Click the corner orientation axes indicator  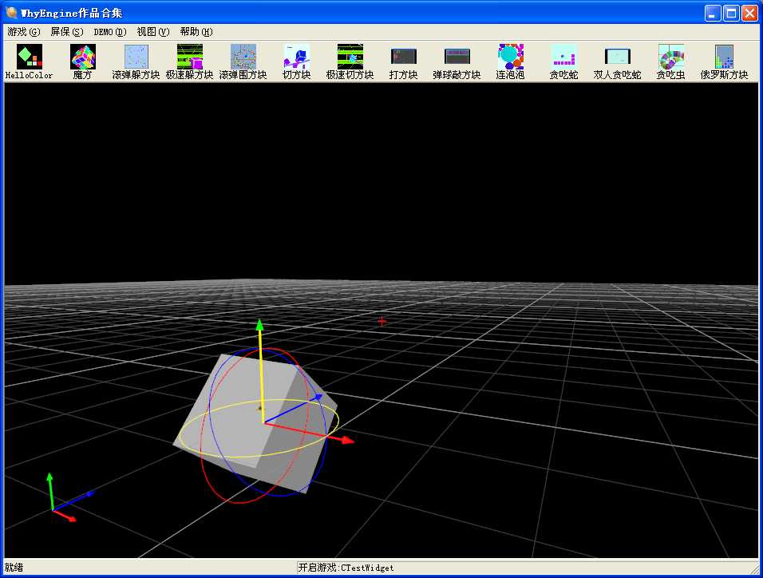click(x=53, y=509)
